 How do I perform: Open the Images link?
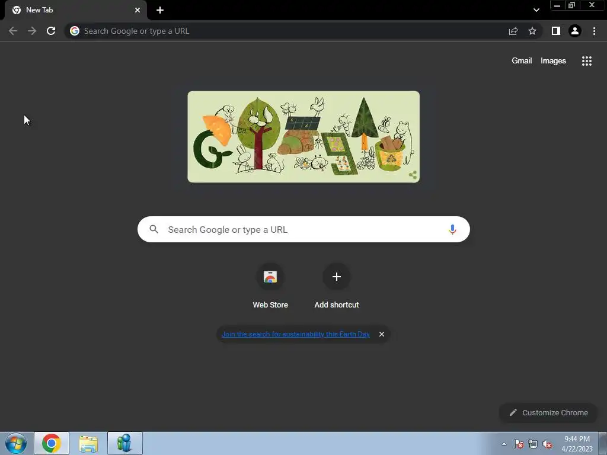tap(553, 61)
